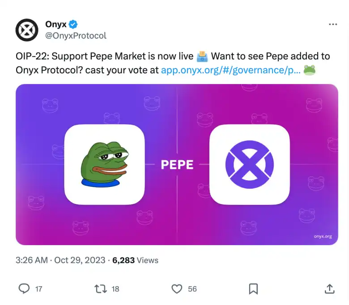Click the ballot box emoji in tweet
The width and height of the screenshot is (349, 305).
(x=202, y=57)
